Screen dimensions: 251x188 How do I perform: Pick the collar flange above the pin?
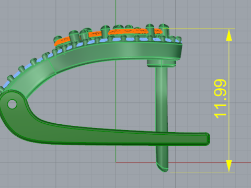161,63
